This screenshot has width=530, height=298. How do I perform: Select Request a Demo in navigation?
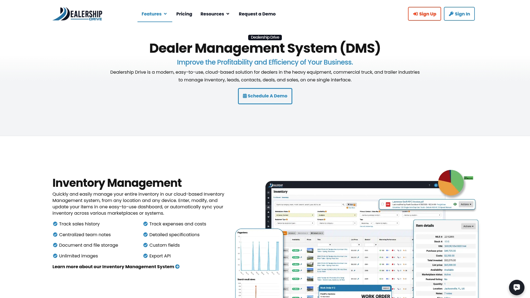[257, 14]
